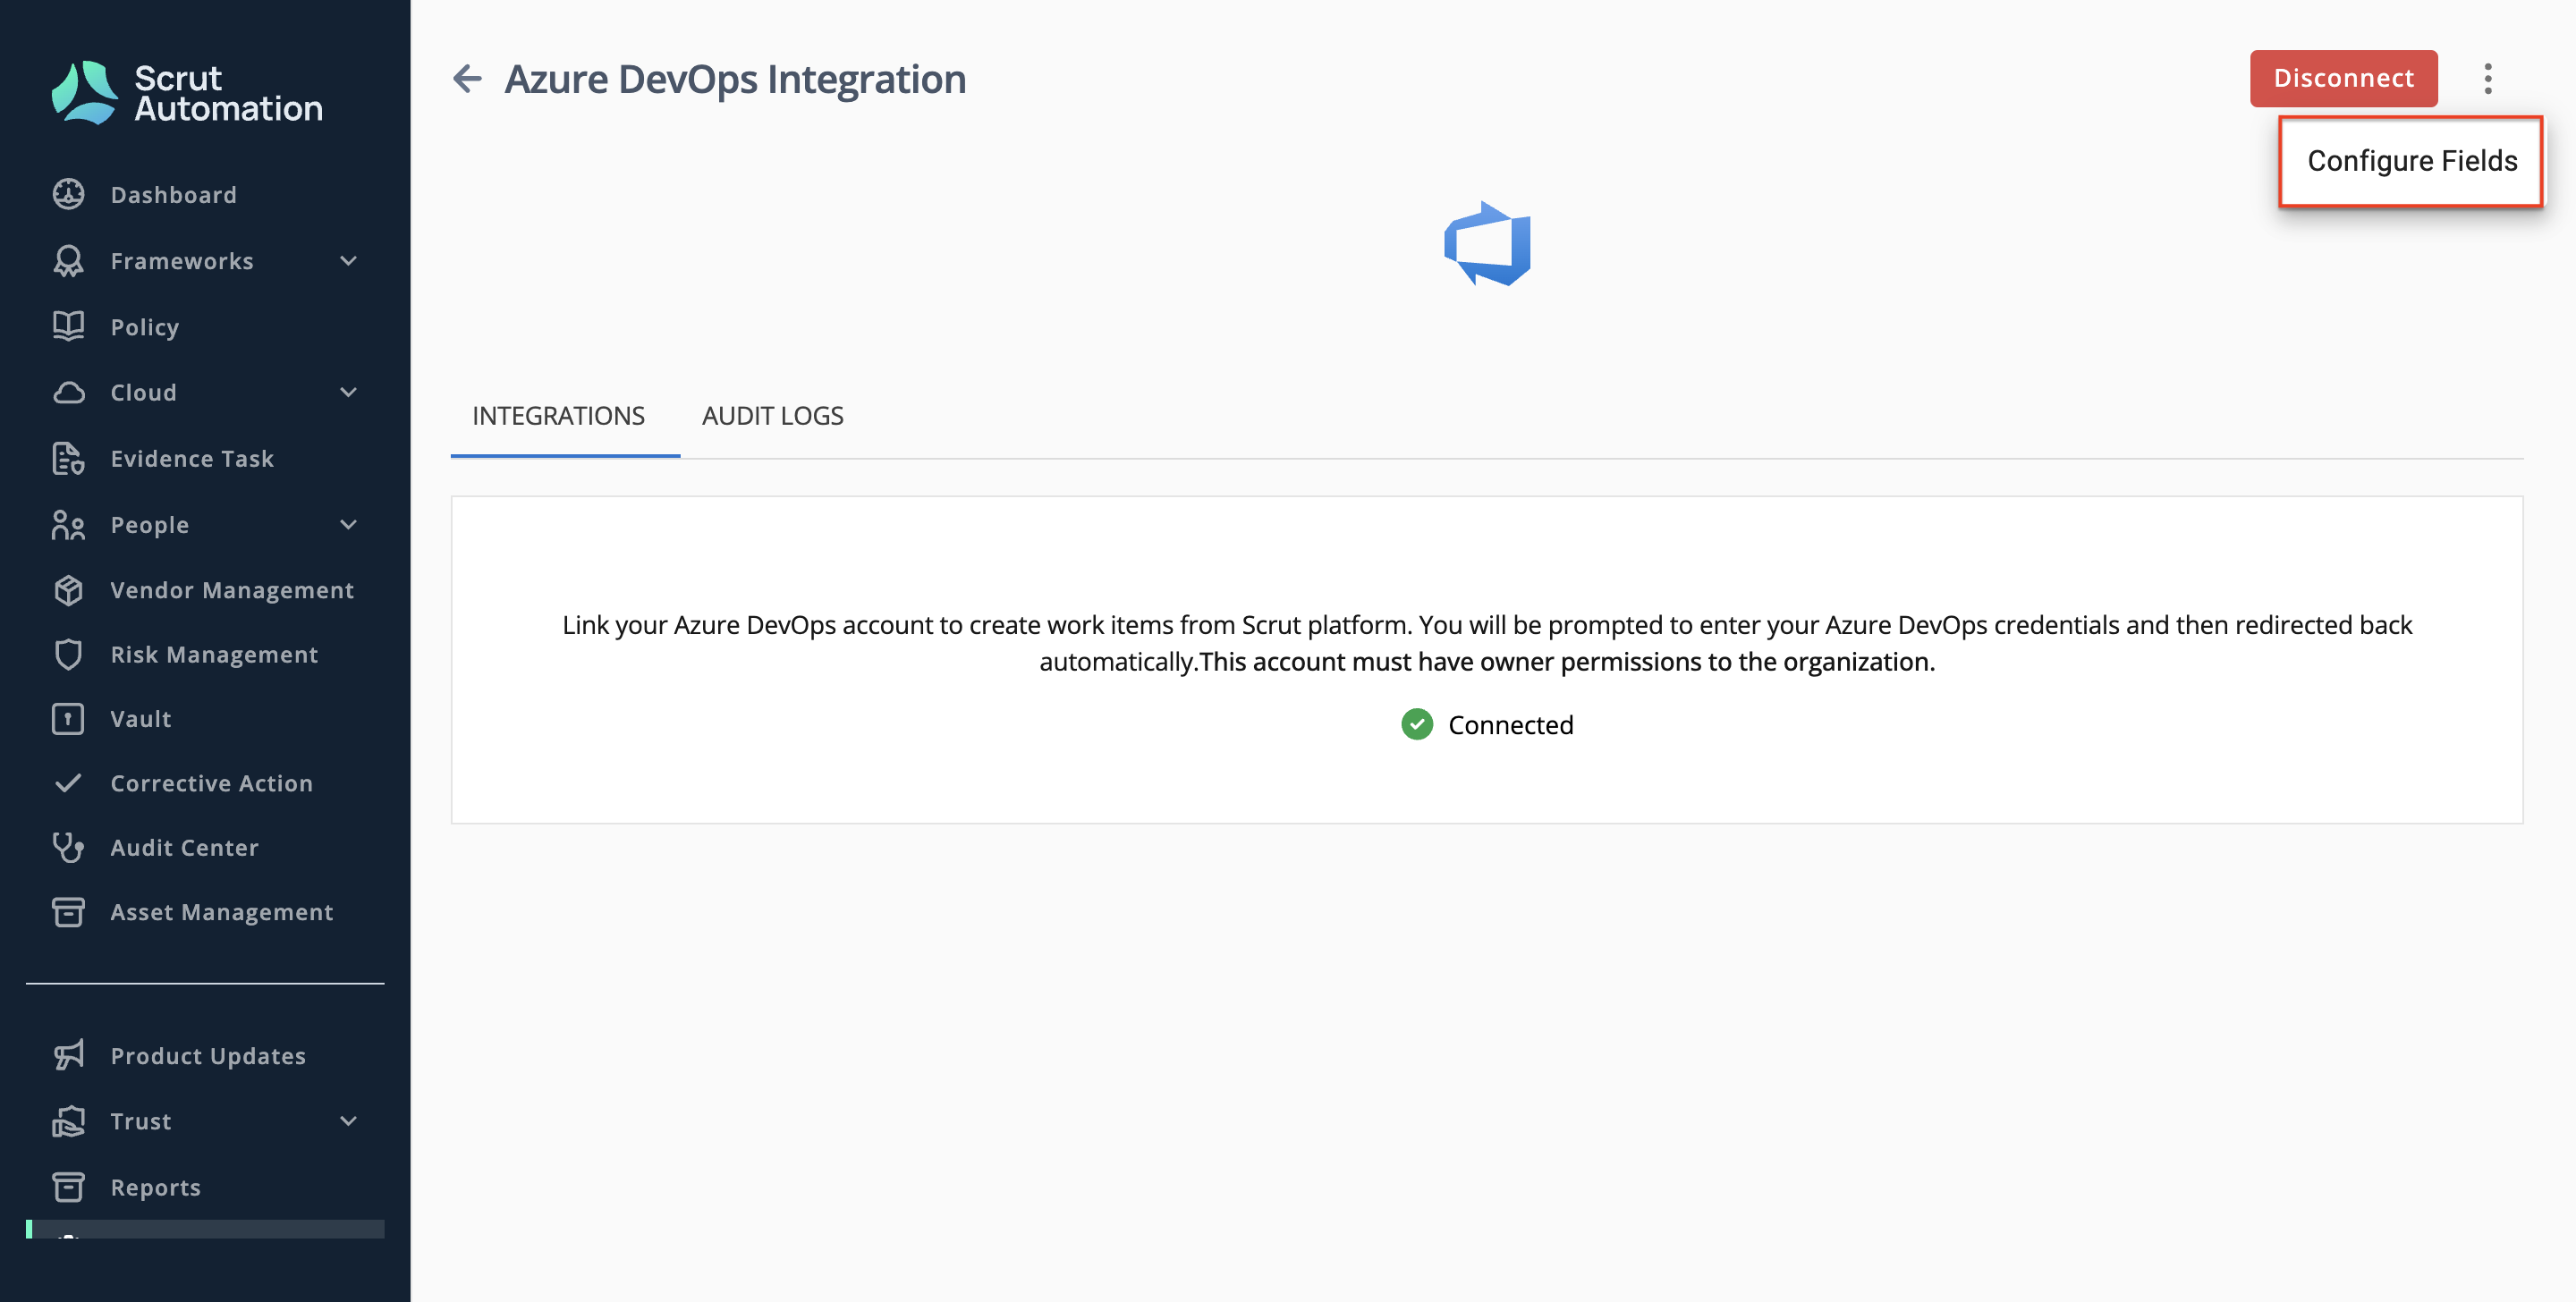2576x1302 pixels.
Task: Go to Risk Management label
Action: point(214,654)
